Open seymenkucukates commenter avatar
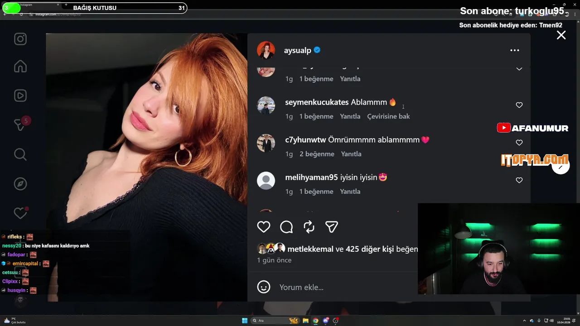580x326 pixels. (x=266, y=105)
